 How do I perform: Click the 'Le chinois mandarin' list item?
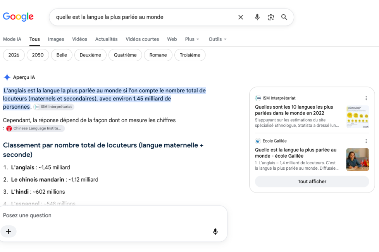[x=55, y=180]
